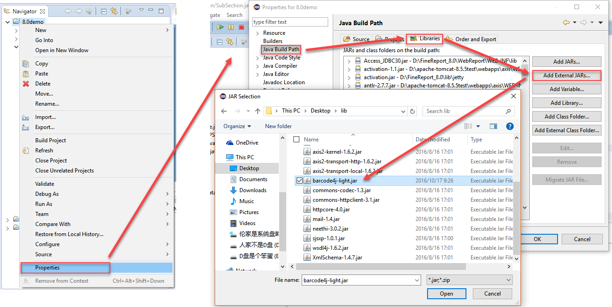Click the Navigator Collapse All icon
This screenshot has width=612, height=307.
(104, 11)
